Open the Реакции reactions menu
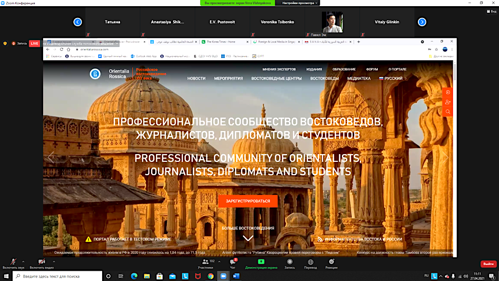The image size is (499, 281). coord(331,264)
